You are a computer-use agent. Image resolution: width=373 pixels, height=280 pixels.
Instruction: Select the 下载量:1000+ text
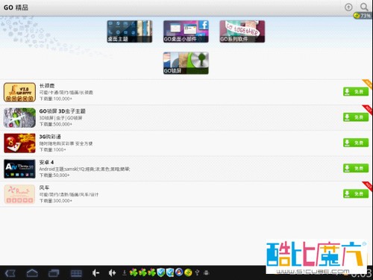(53, 150)
